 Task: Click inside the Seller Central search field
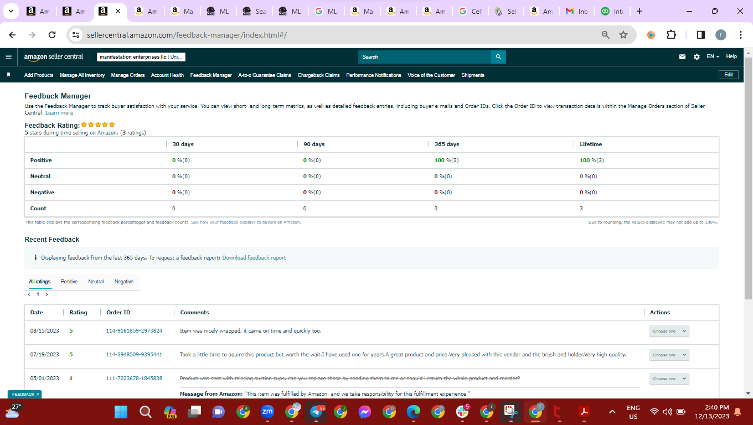(x=425, y=56)
